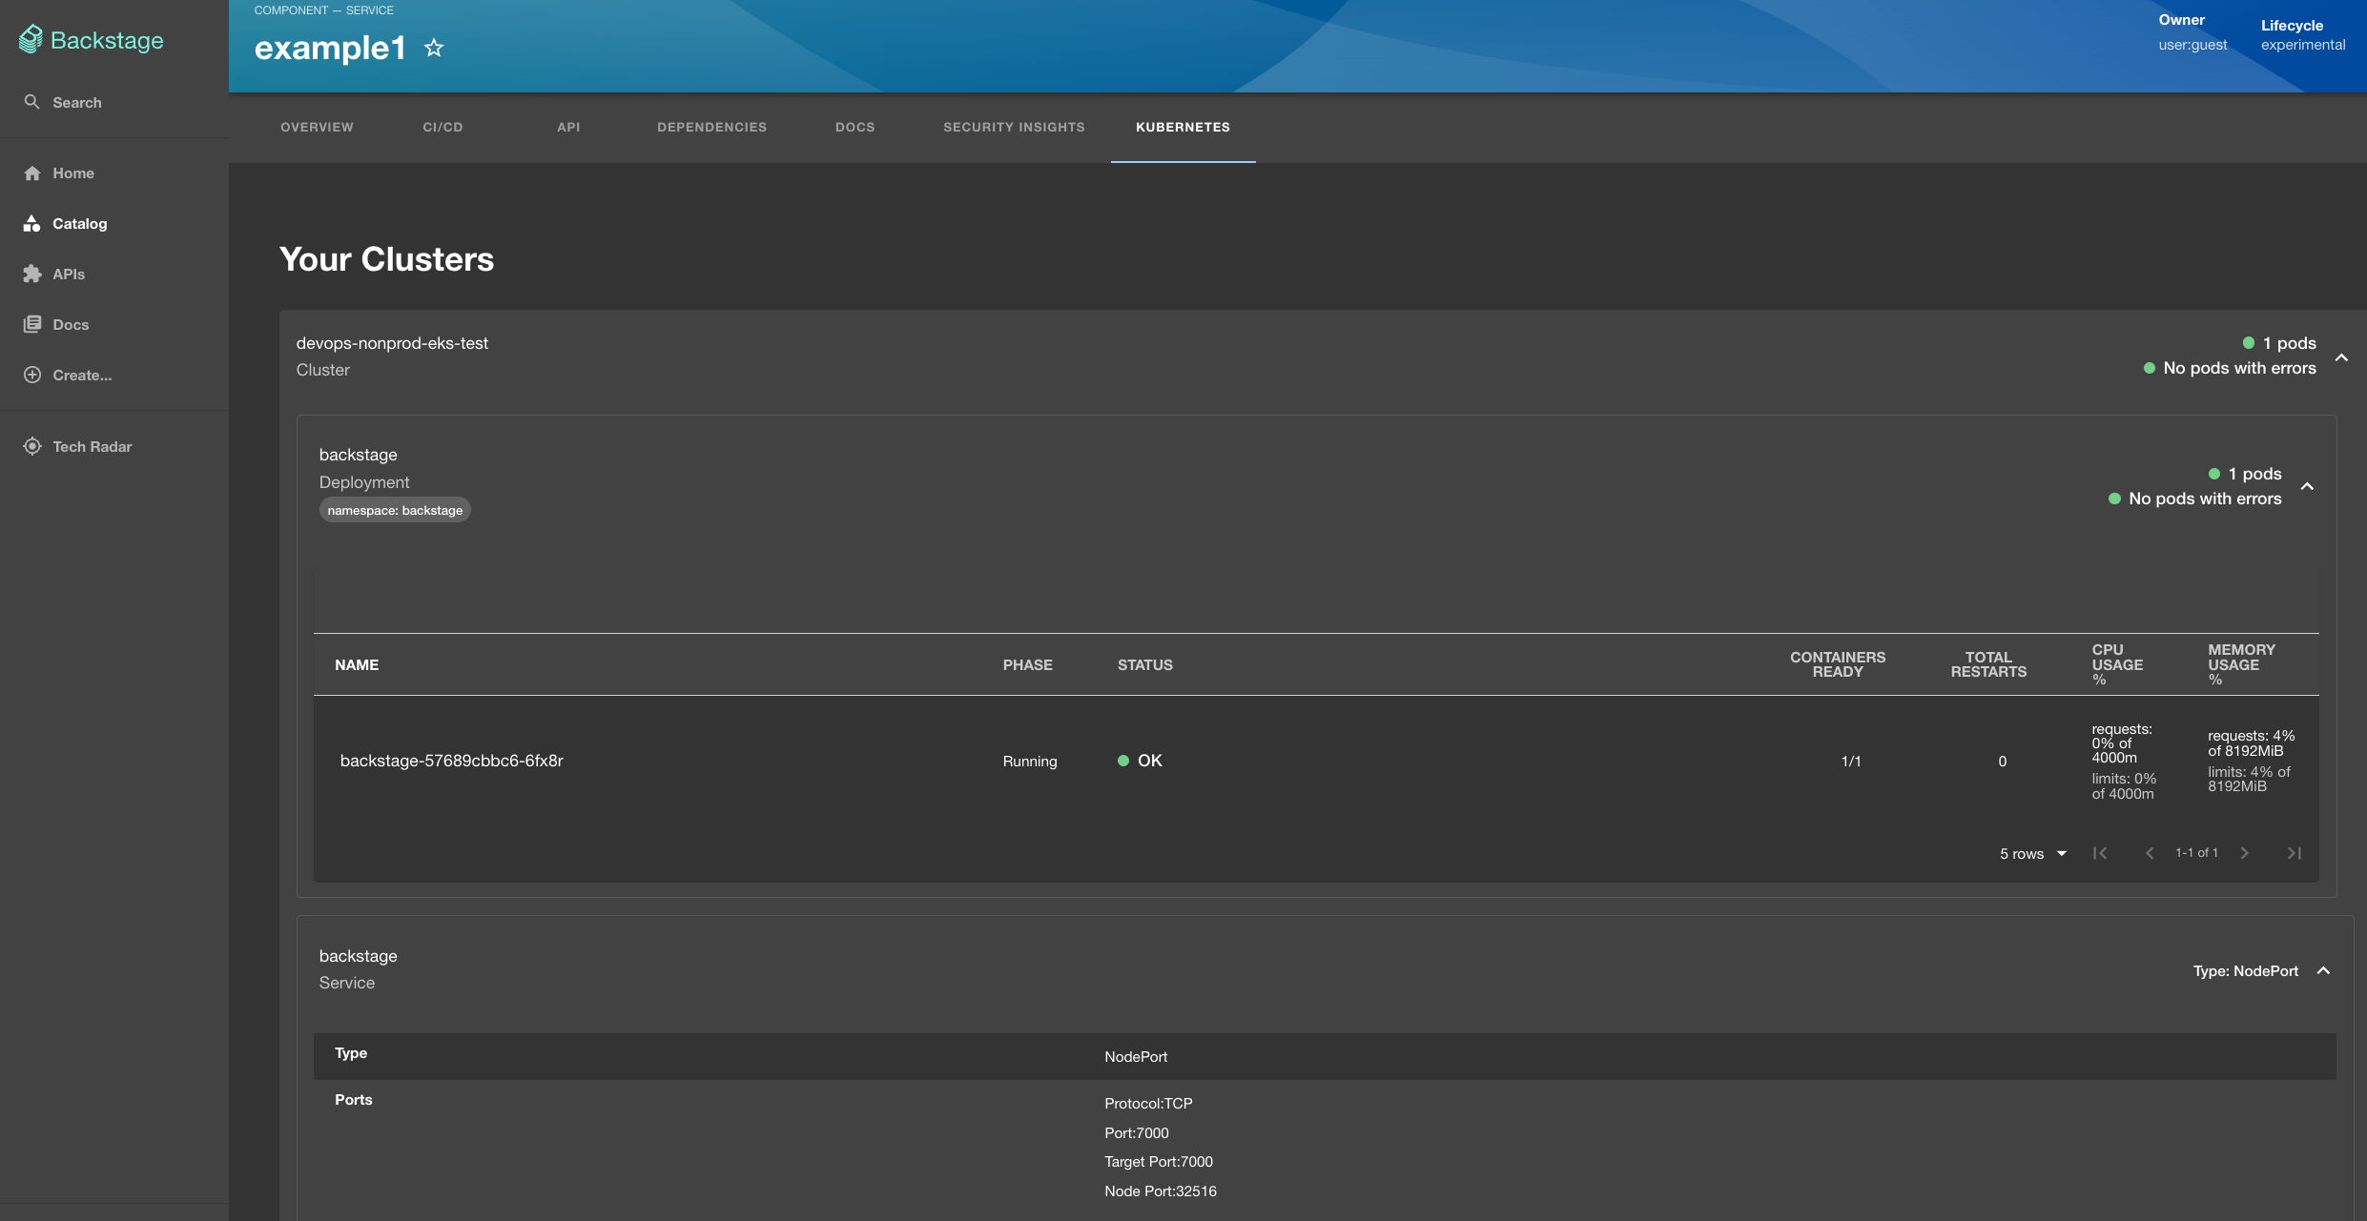The width and height of the screenshot is (2367, 1221).
Task: Collapse the backstage Deployment section
Action: [x=2307, y=486]
